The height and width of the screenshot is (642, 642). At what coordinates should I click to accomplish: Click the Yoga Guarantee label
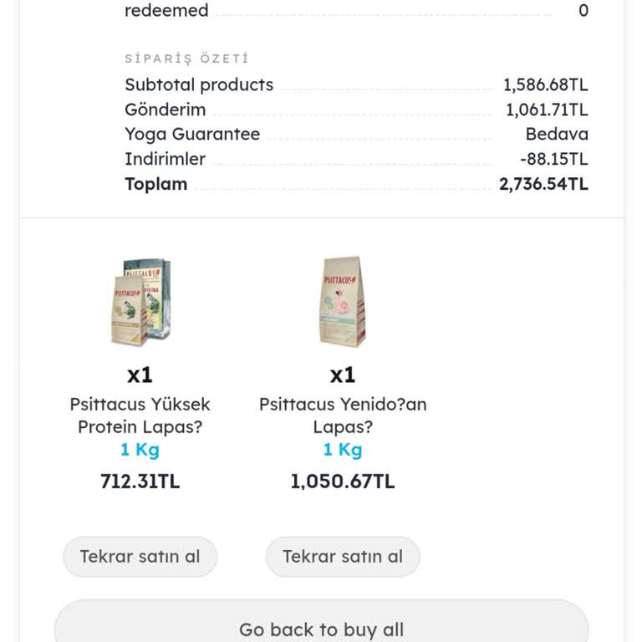(x=192, y=134)
